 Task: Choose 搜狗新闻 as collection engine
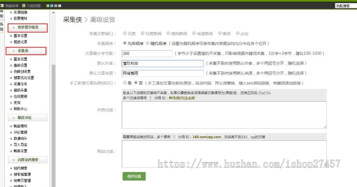168,33
